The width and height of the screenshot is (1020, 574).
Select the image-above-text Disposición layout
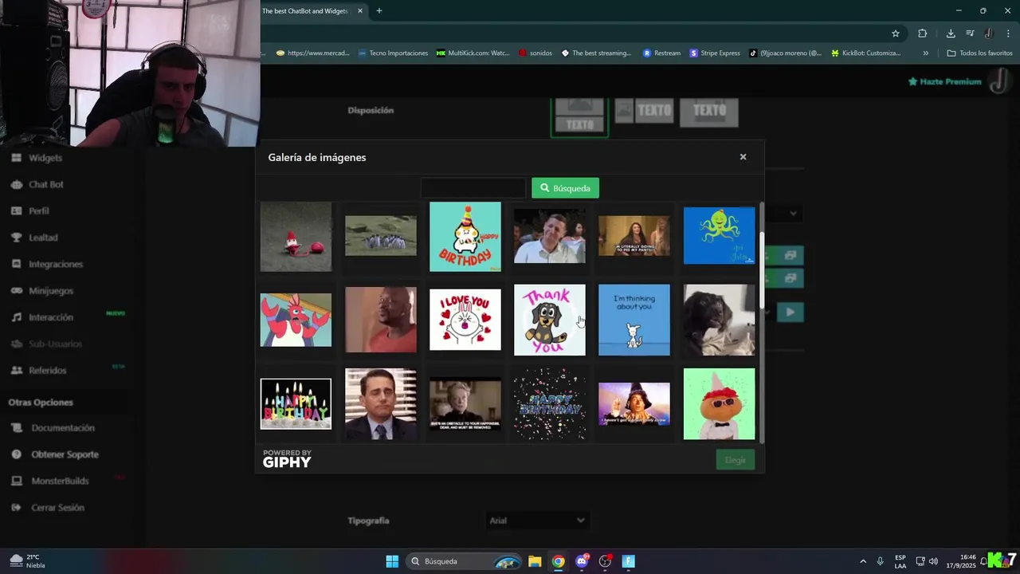tap(579, 116)
